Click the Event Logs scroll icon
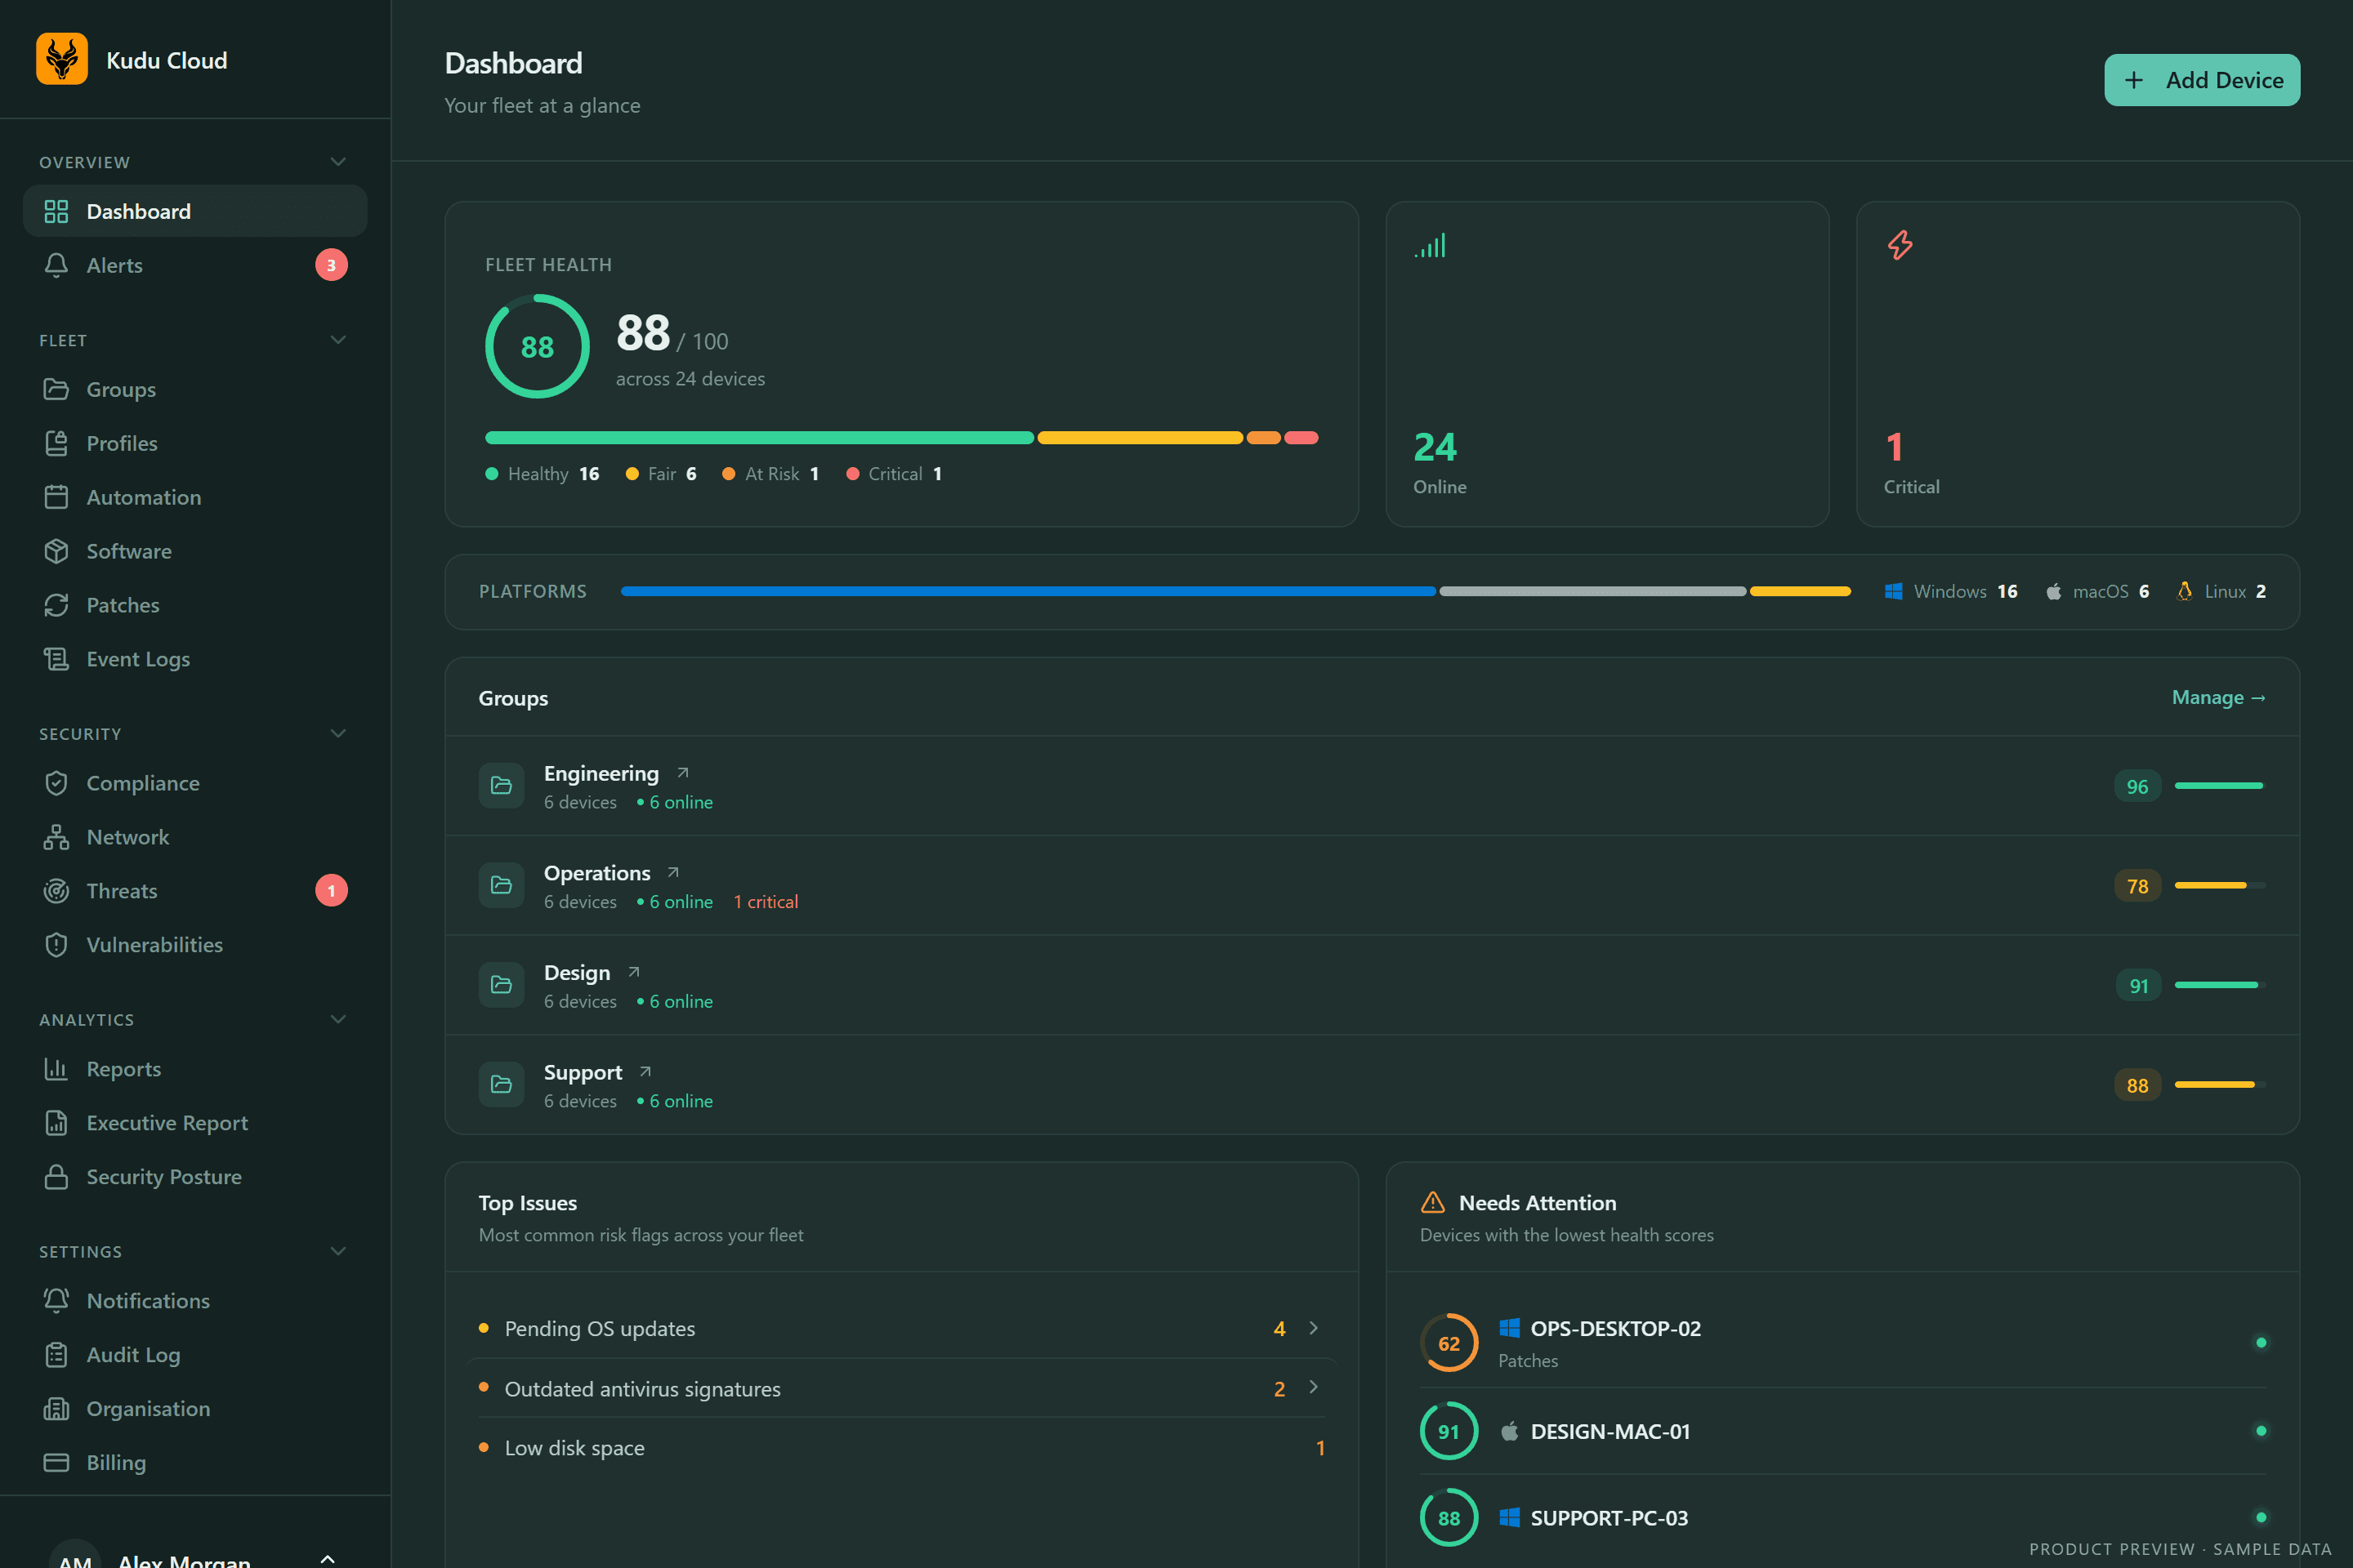Image resolution: width=2353 pixels, height=1568 pixels. pyautogui.click(x=56, y=659)
